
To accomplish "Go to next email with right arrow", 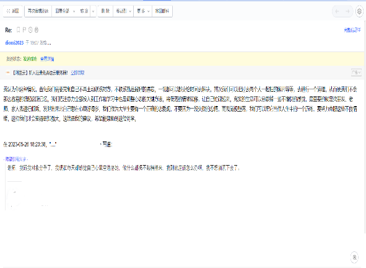I will point(347,11).
